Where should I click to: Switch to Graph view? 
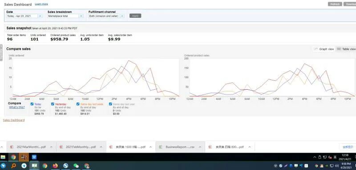tap(324, 49)
